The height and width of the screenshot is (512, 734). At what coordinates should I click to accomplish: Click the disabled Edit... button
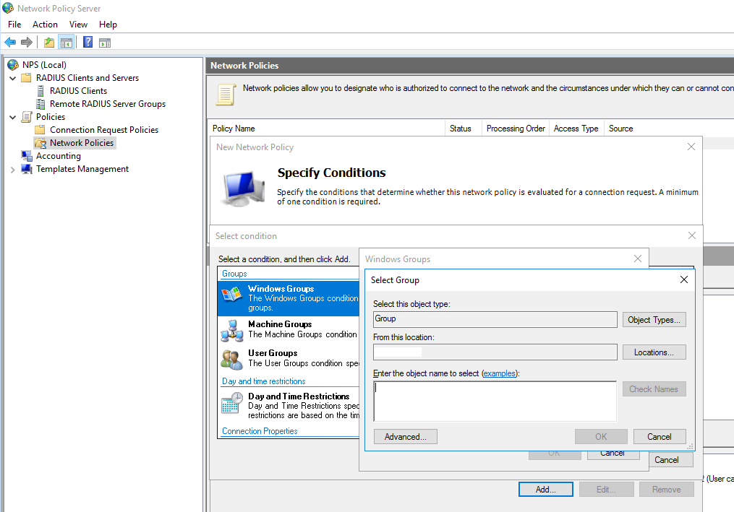(606, 490)
